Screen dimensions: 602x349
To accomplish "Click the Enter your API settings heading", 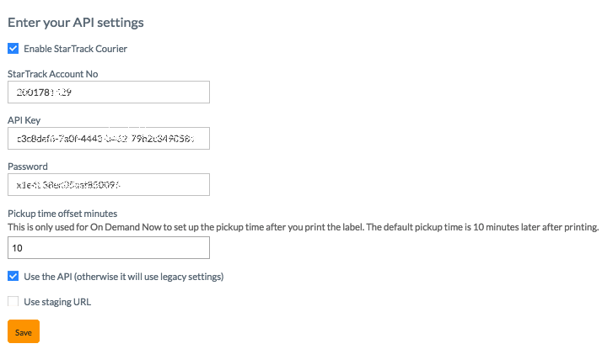I will click(76, 22).
